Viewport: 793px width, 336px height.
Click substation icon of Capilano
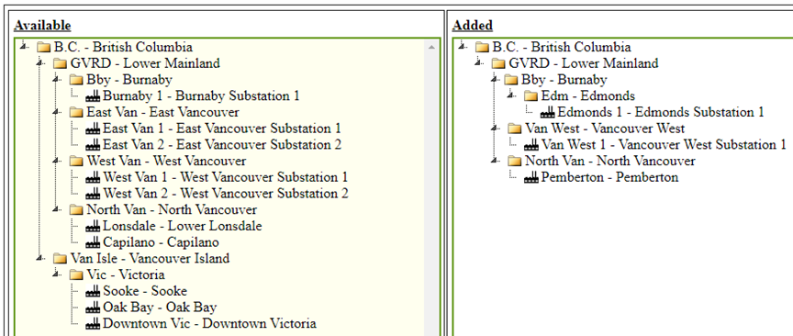93,242
